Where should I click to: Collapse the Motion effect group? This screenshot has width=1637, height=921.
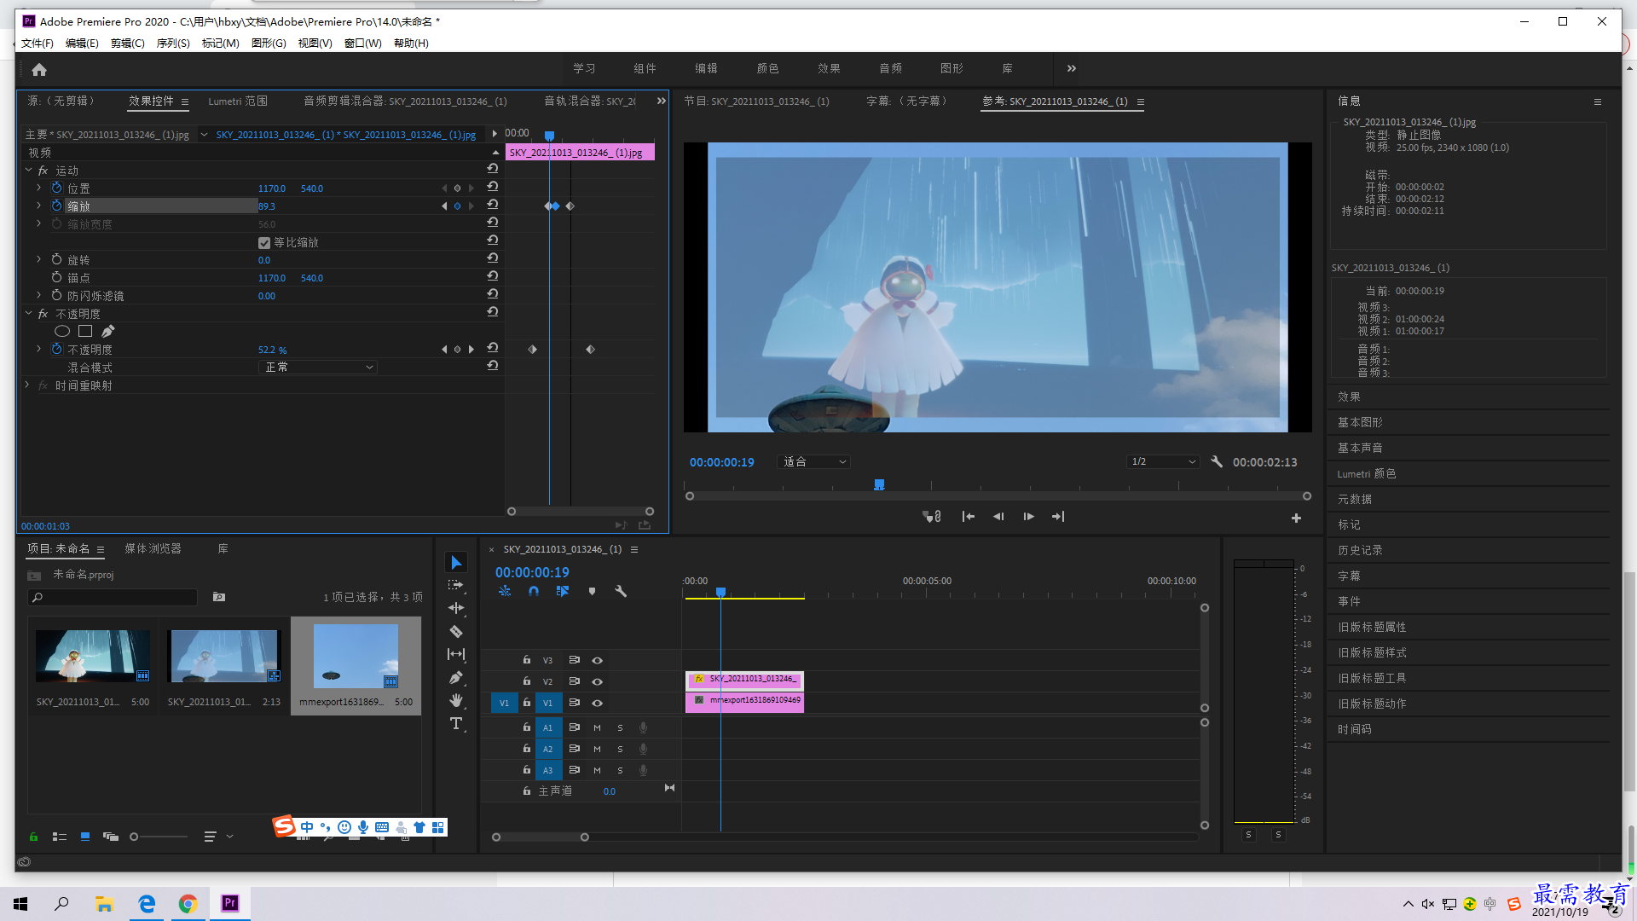click(29, 171)
